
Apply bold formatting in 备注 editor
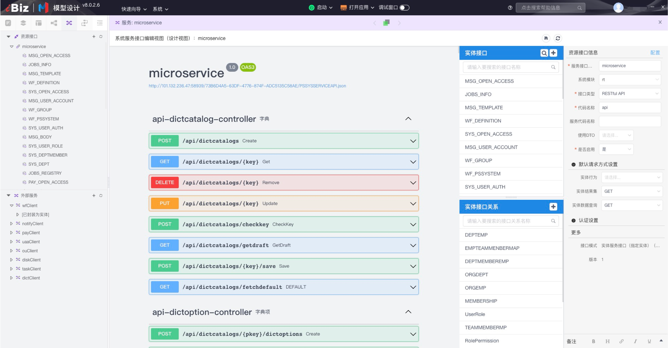pos(594,341)
